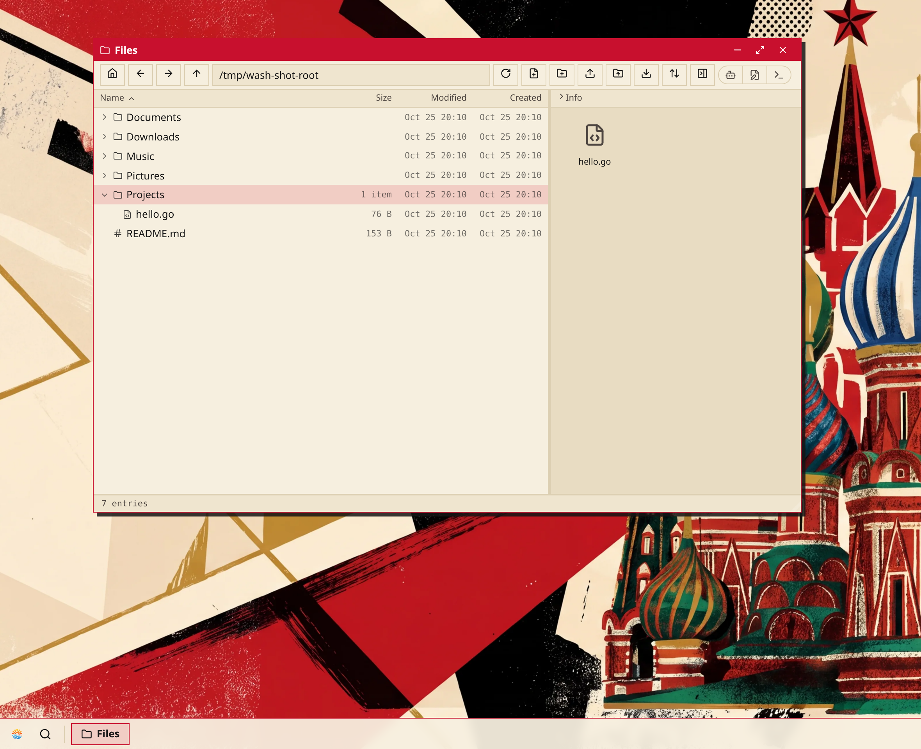Open the robot assistant icon
Screen dimensions: 921x749
(730, 75)
